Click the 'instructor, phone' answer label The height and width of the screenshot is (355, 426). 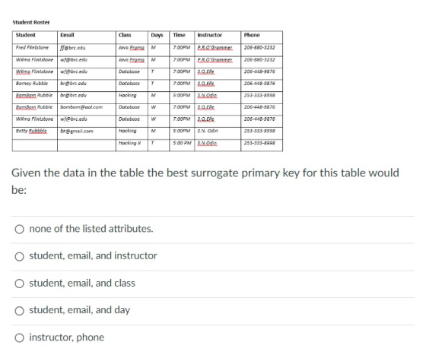point(67,338)
